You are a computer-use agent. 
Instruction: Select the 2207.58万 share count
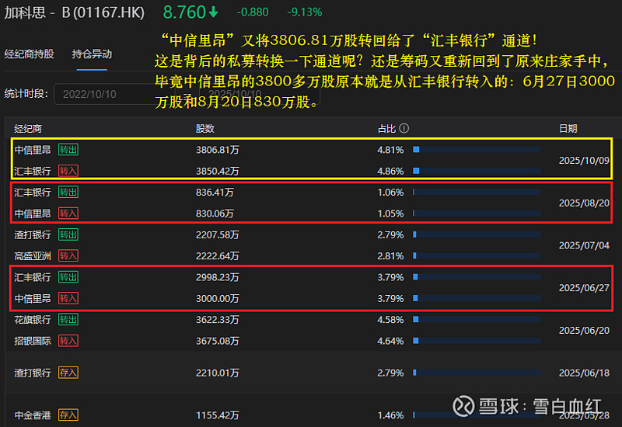click(218, 235)
